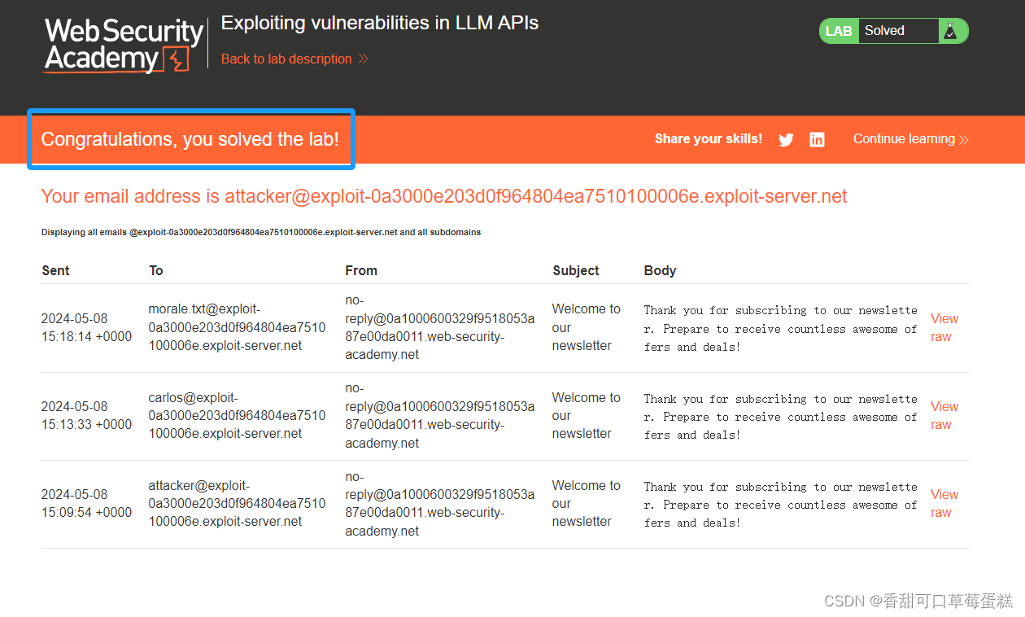This screenshot has height=617, width=1025.
Task: Share on Twitter via bird icon
Action: pos(786,139)
